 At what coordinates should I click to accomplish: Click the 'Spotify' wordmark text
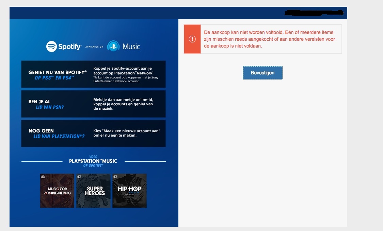(69, 47)
